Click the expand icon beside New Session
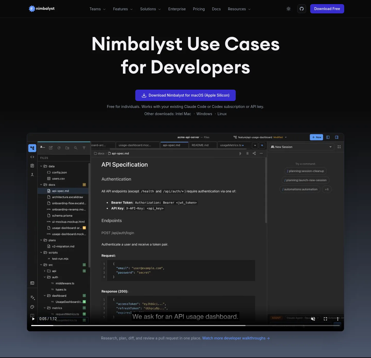371x358 pixels. point(339,147)
